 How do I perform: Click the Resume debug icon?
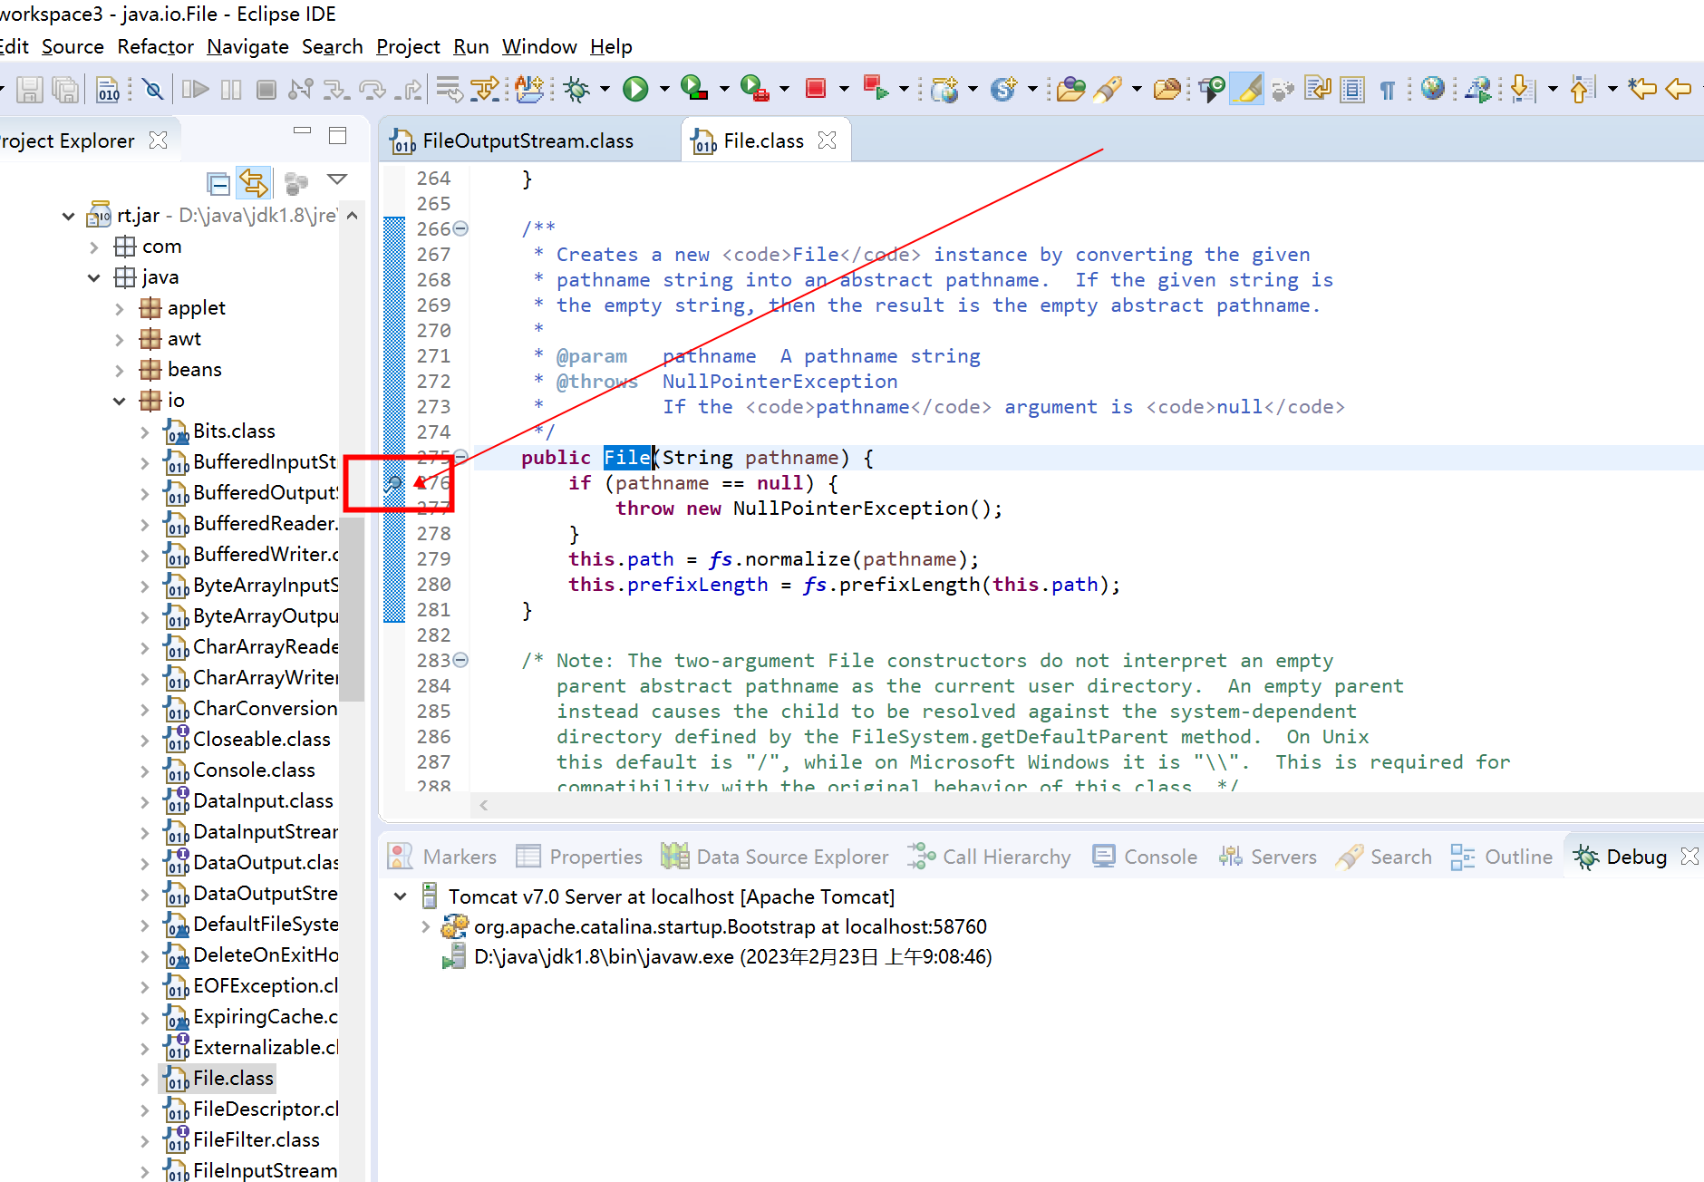[195, 89]
